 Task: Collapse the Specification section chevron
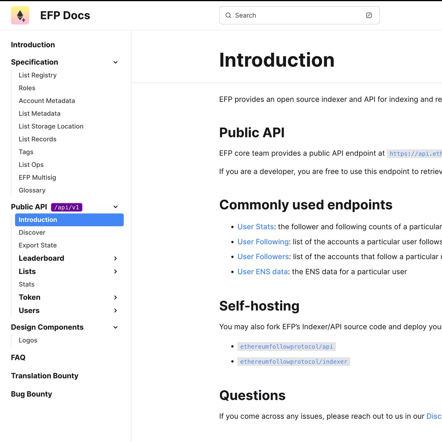(115, 62)
